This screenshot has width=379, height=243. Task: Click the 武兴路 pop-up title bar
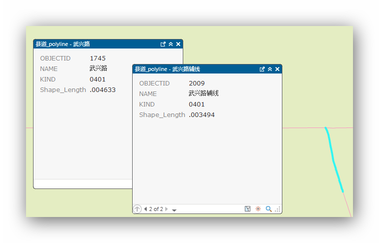click(108, 44)
